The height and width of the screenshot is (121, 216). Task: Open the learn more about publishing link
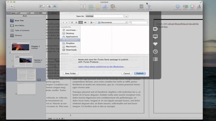(x=101, y=66)
